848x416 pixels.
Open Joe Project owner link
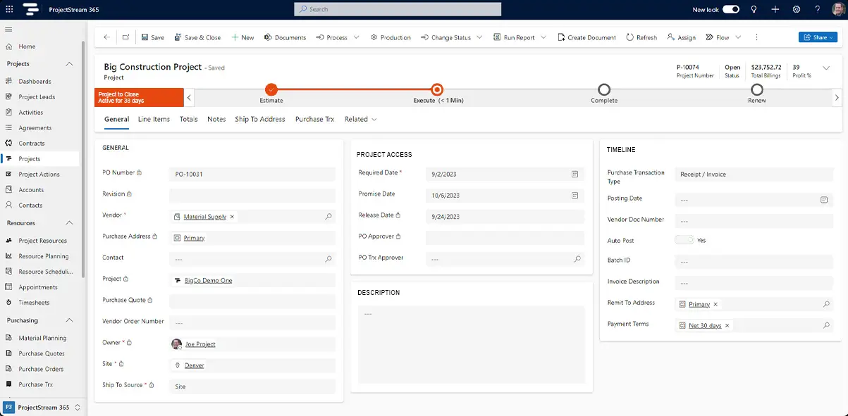pyautogui.click(x=200, y=344)
